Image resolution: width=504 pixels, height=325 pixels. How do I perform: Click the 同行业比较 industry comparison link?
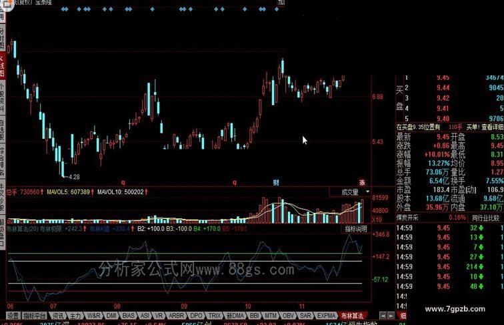tap(486, 218)
